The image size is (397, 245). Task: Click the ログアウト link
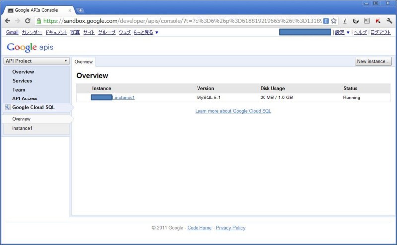380,32
